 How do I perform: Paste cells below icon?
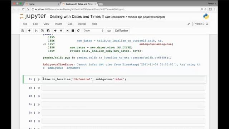point(48,30)
